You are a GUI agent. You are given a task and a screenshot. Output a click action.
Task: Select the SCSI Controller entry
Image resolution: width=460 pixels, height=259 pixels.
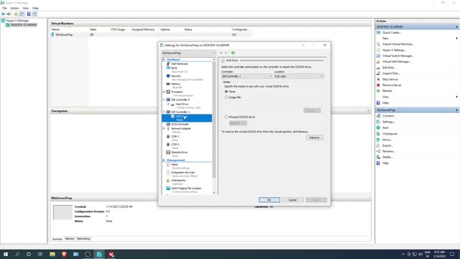pyautogui.click(x=180, y=124)
